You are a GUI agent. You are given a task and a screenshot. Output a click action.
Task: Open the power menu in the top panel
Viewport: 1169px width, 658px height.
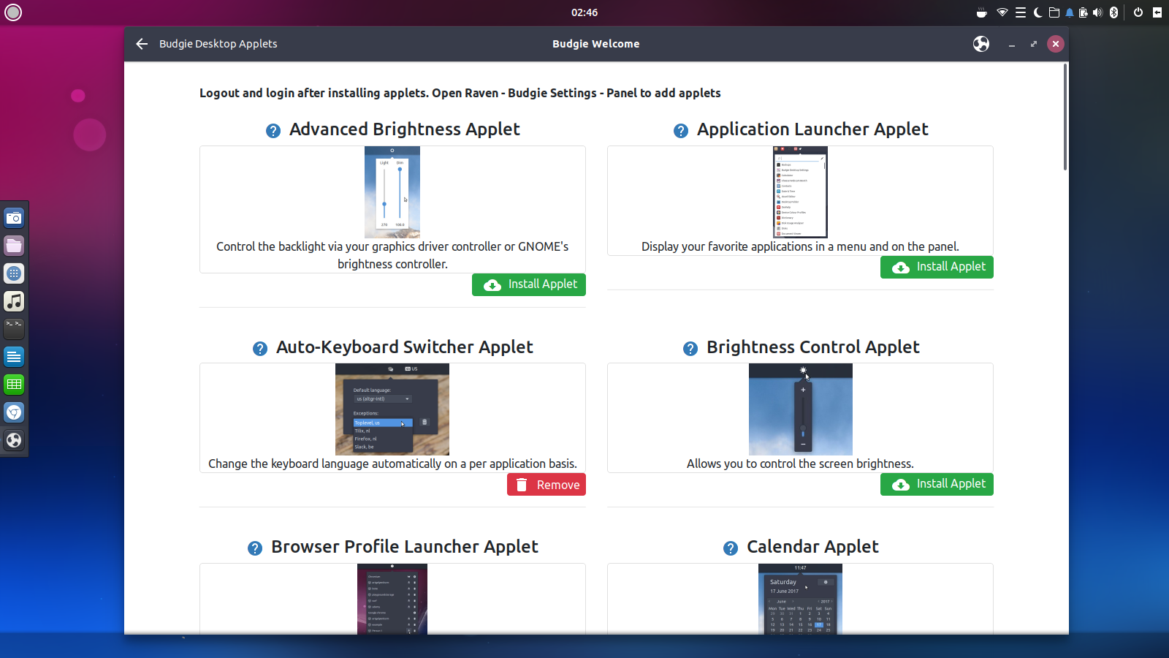(x=1138, y=12)
